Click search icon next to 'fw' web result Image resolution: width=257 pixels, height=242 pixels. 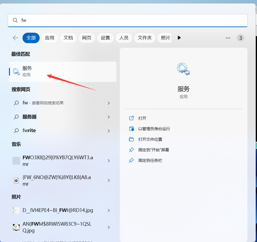[x=16, y=103]
